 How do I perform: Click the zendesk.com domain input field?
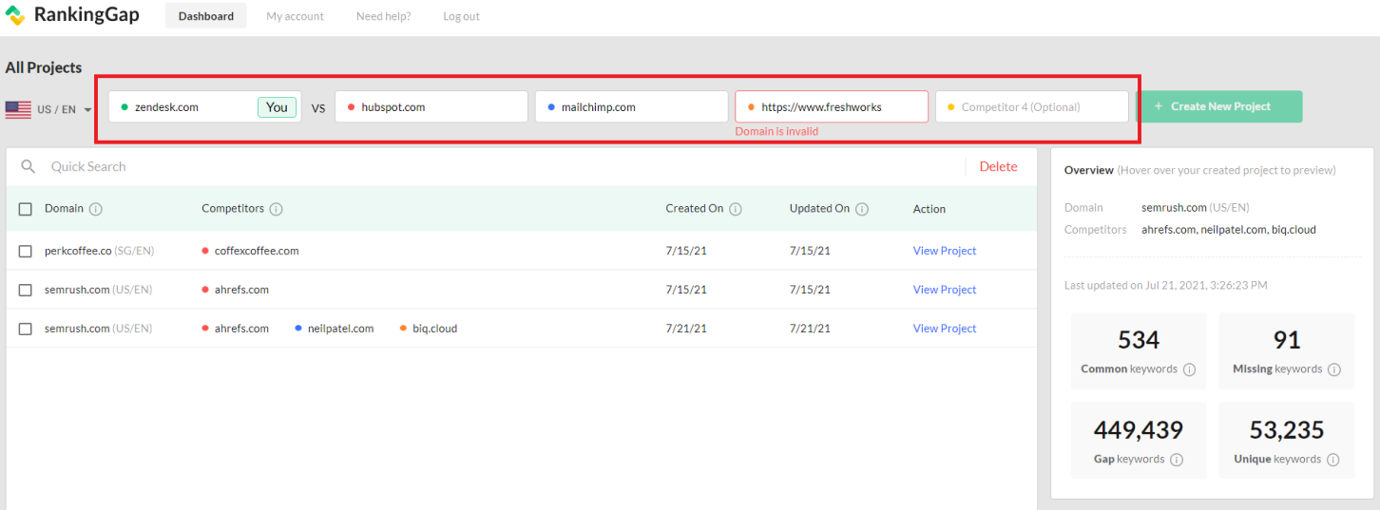point(204,107)
